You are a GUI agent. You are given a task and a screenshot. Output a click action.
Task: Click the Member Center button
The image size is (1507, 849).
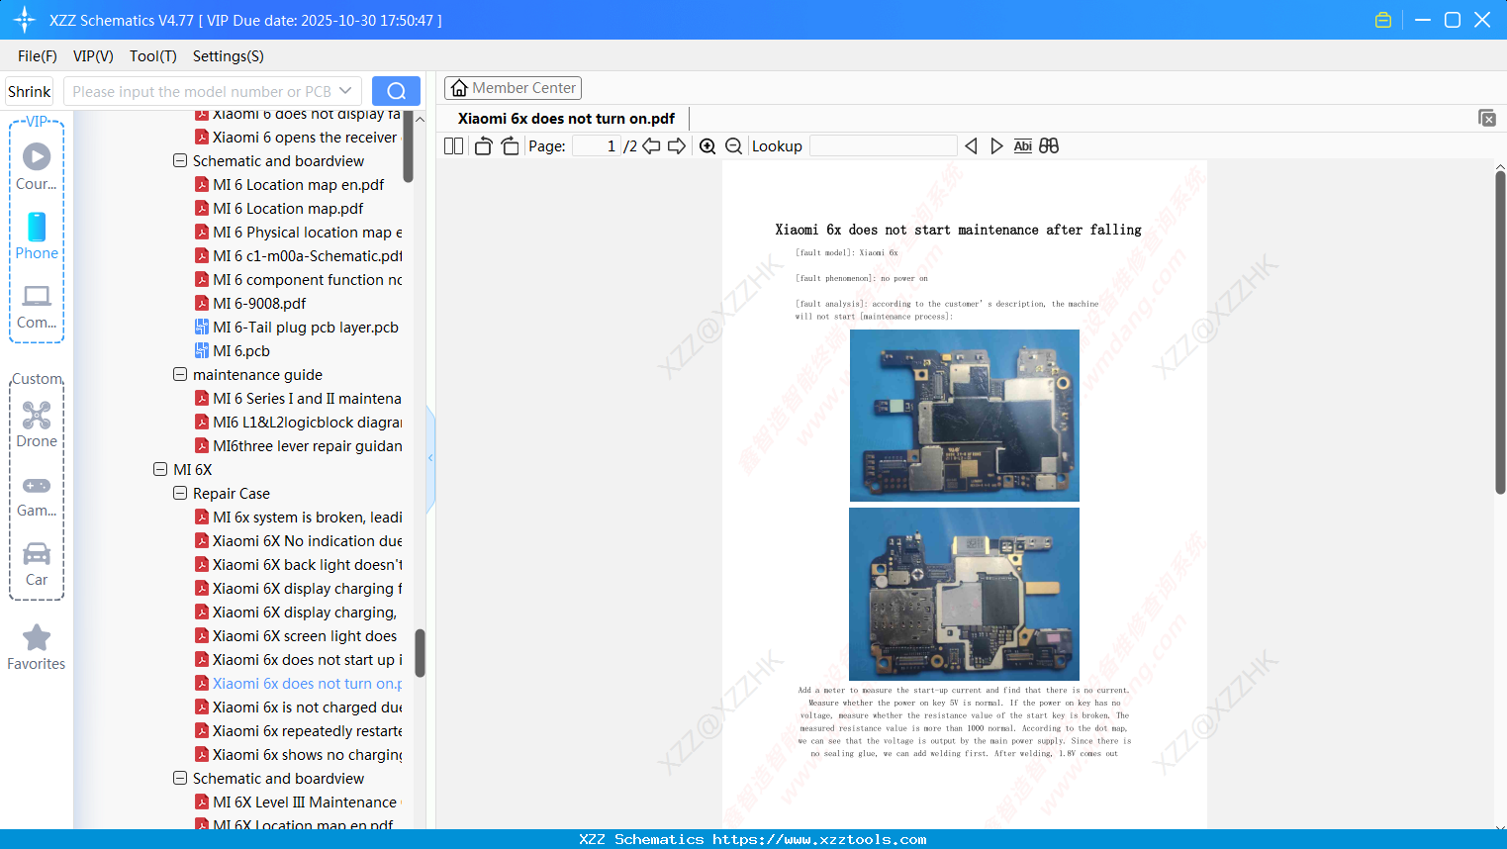513,88
